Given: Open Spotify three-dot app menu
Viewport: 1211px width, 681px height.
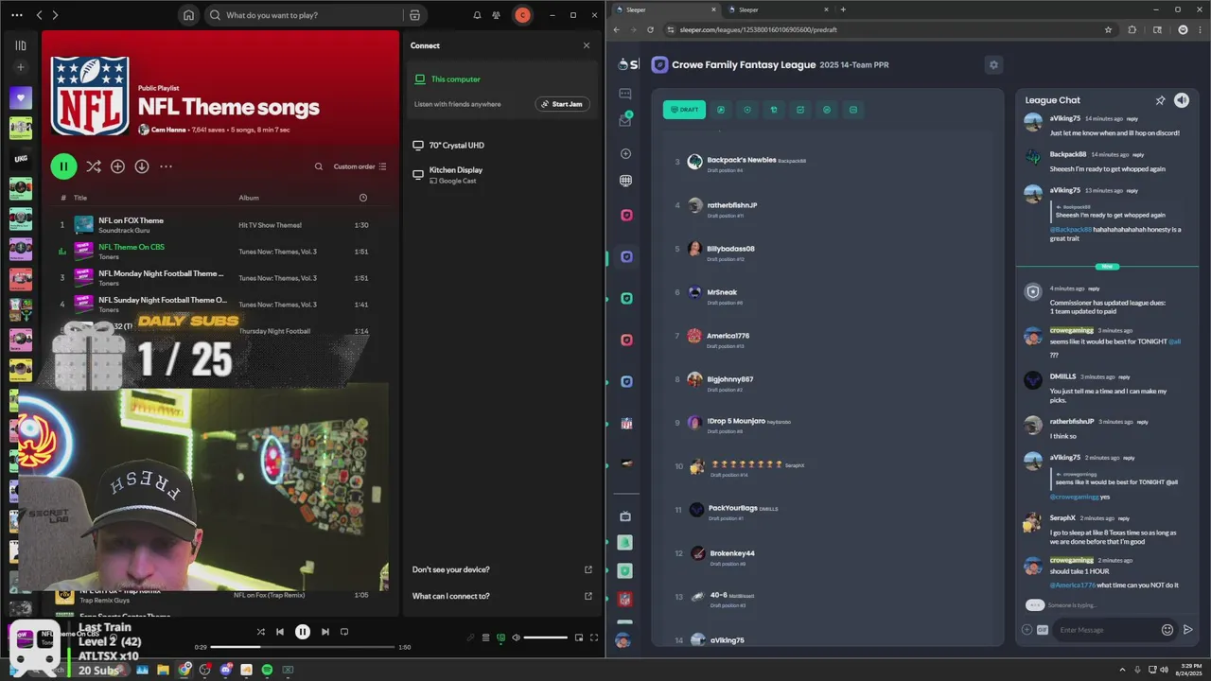Looking at the screenshot, I should (16, 15).
